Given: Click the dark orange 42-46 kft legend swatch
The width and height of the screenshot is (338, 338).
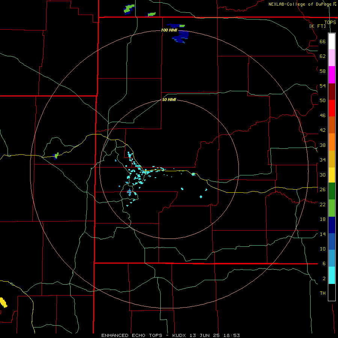Looking at the screenshot, I should (x=332, y=125).
